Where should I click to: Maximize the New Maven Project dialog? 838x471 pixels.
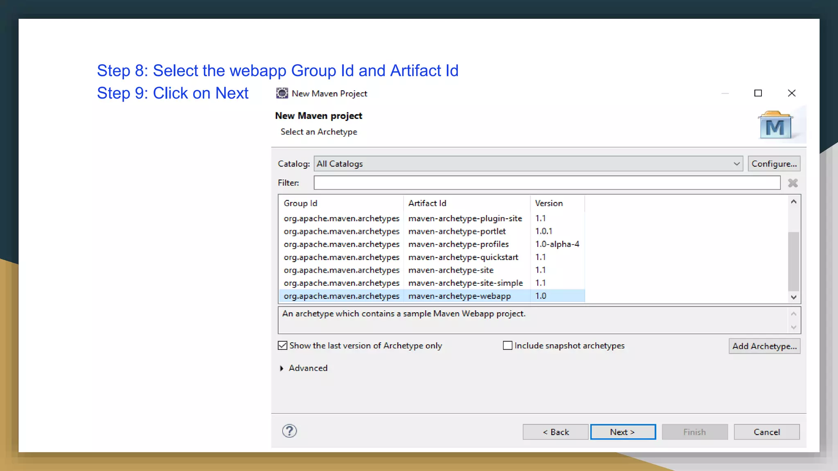point(758,93)
